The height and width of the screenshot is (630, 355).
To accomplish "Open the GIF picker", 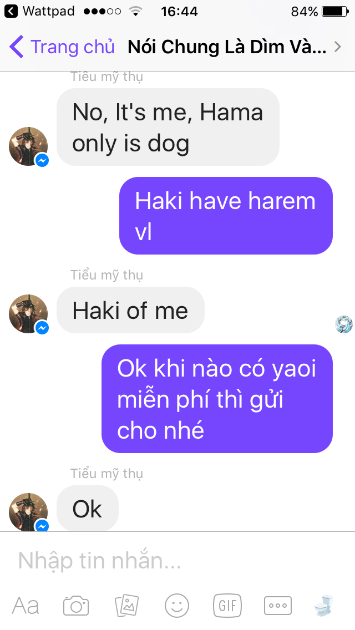I will coord(227,606).
